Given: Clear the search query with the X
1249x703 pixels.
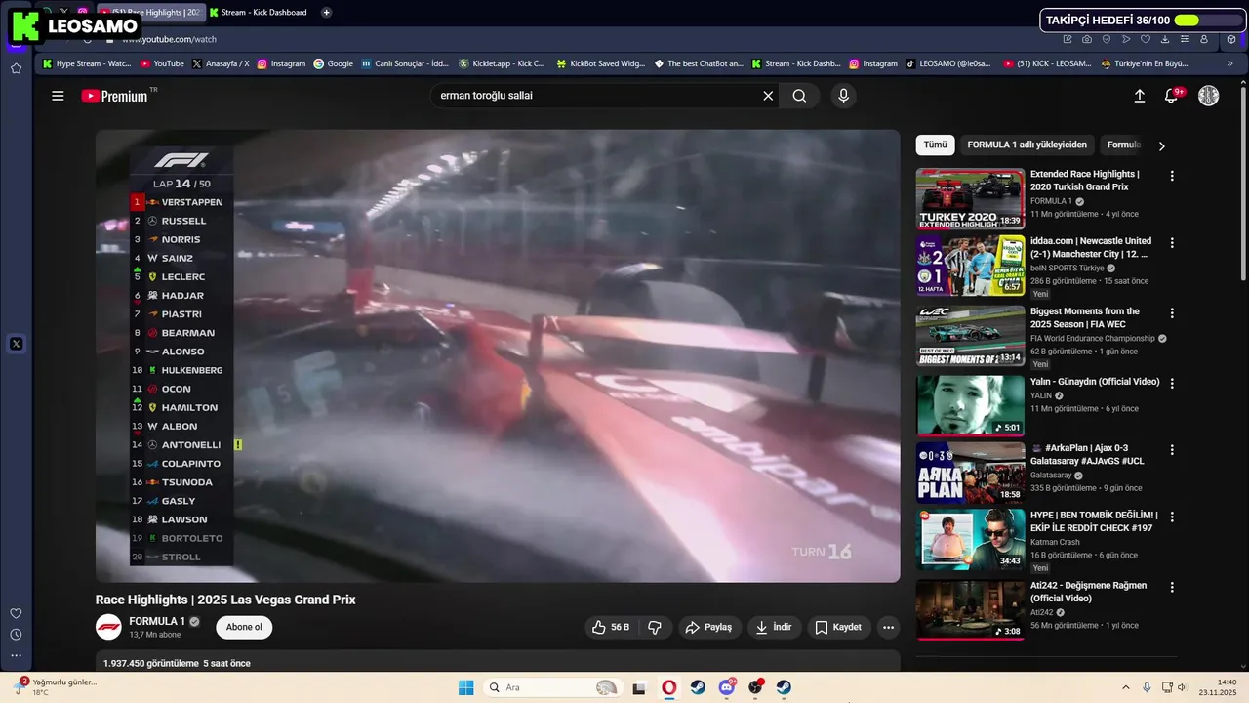Looking at the screenshot, I should [768, 96].
